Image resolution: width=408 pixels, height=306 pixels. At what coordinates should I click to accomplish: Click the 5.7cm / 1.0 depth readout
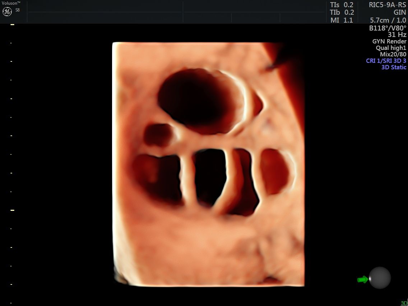tap(388, 20)
